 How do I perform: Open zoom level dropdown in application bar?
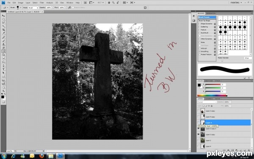(x=103, y=3)
